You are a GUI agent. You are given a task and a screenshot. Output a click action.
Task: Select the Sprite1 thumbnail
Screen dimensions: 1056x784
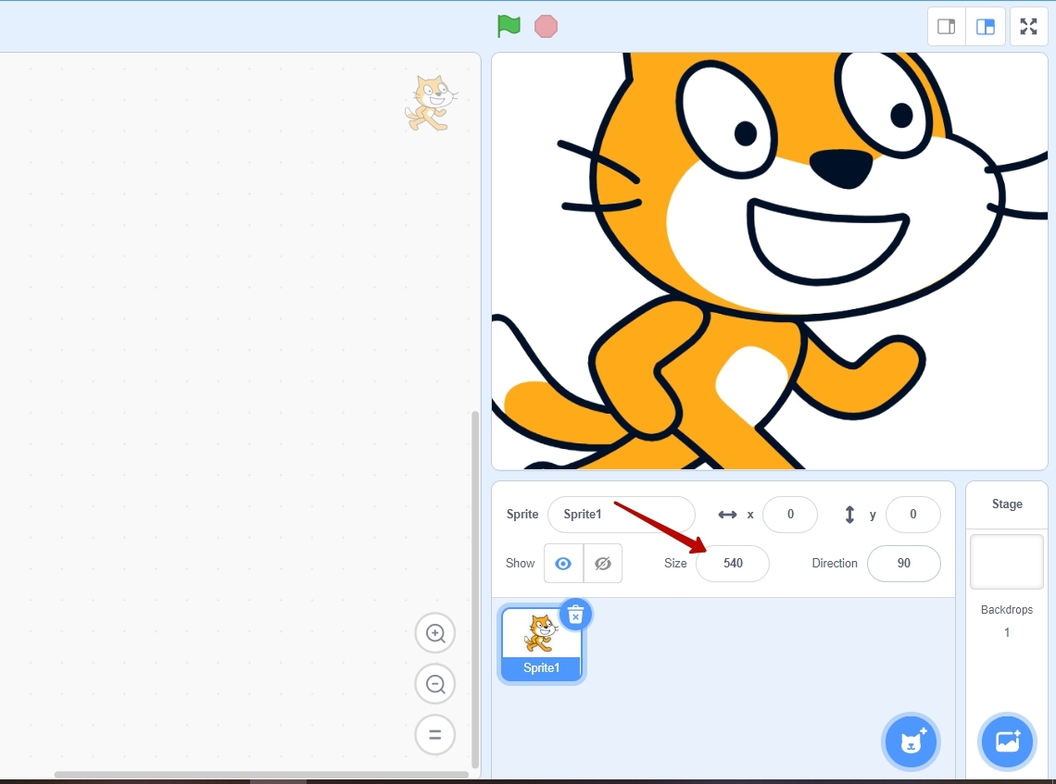coord(542,644)
